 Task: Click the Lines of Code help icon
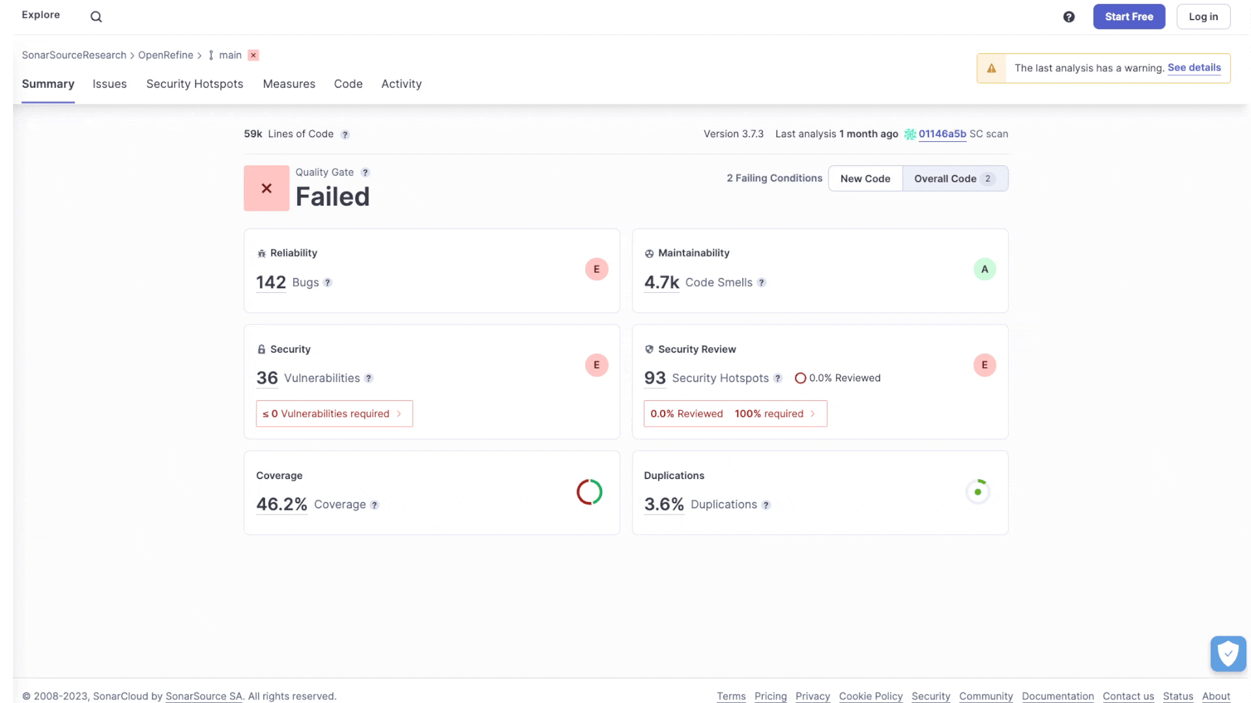click(x=345, y=135)
